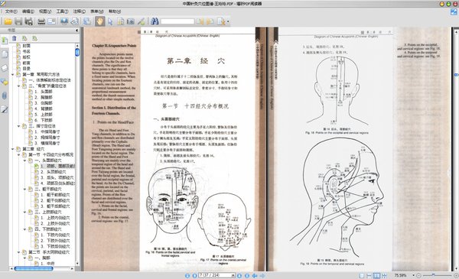Collapse the 二、"骨度"折量定位法 node
459x279 pixels.
pyautogui.click(x=18, y=86)
